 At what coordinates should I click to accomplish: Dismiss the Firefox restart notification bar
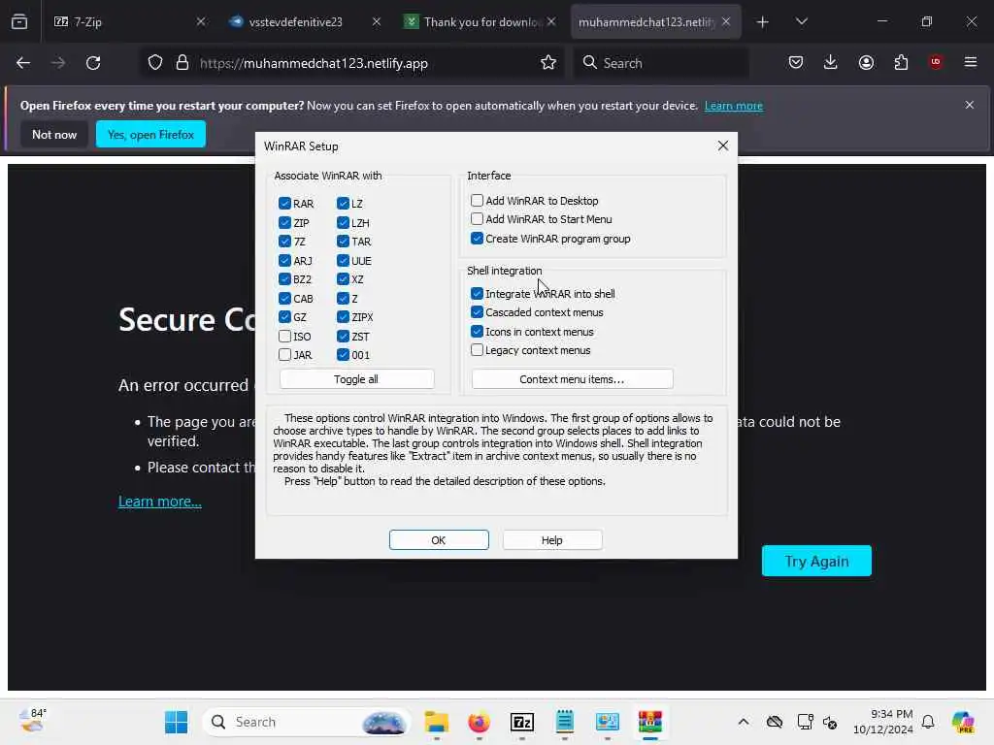pos(970,105)
